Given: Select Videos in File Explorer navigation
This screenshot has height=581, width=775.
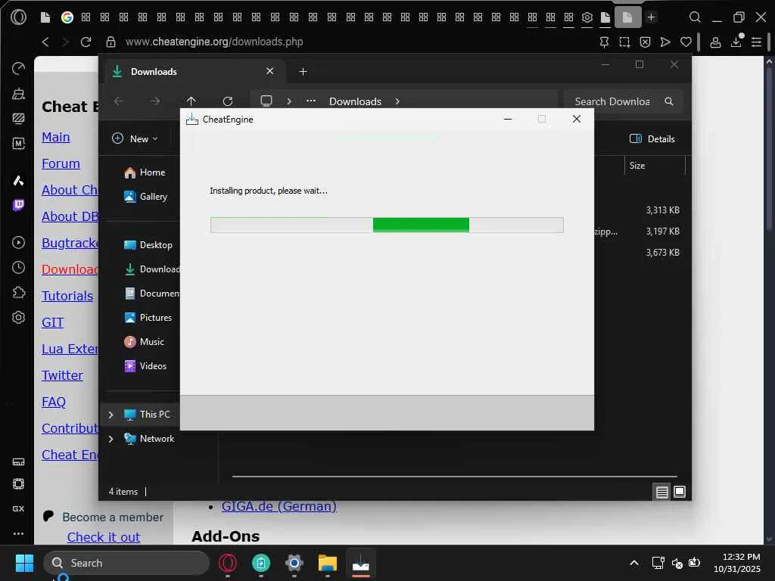Looking at the screenshot, I should [145, 366].
